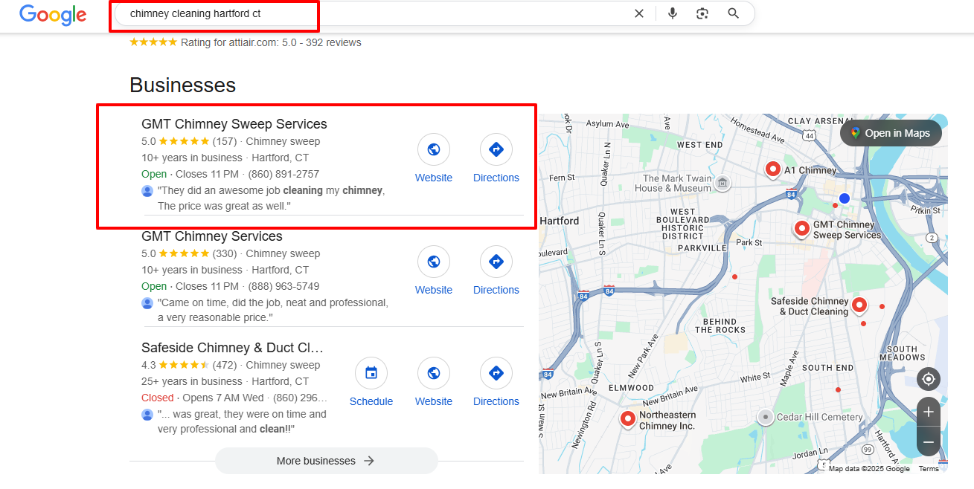Viewport: 974px width, 489px height.
Task: Zoom in on the map
Action: point(929,411)
